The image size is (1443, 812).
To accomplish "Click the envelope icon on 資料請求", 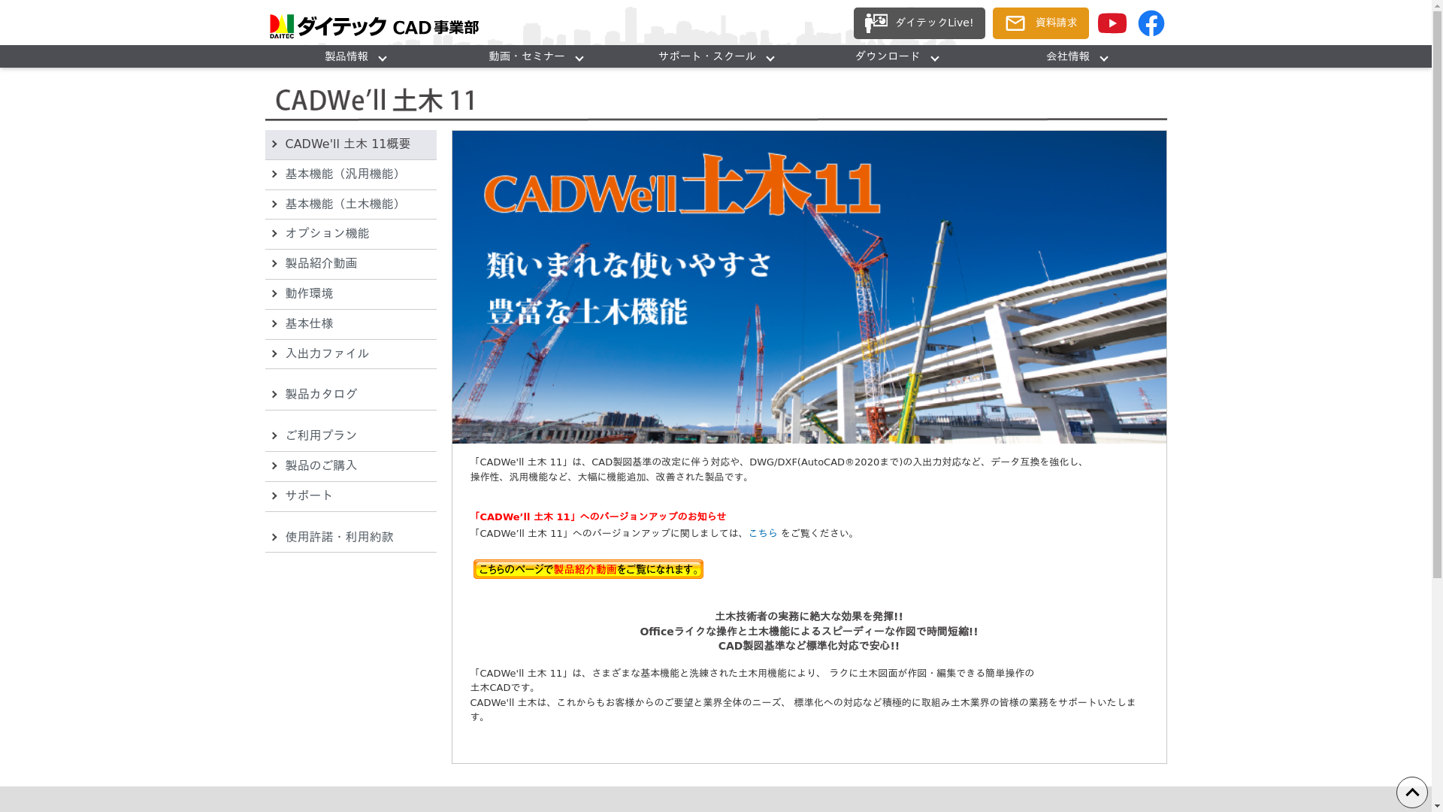I will (1015, 23).
